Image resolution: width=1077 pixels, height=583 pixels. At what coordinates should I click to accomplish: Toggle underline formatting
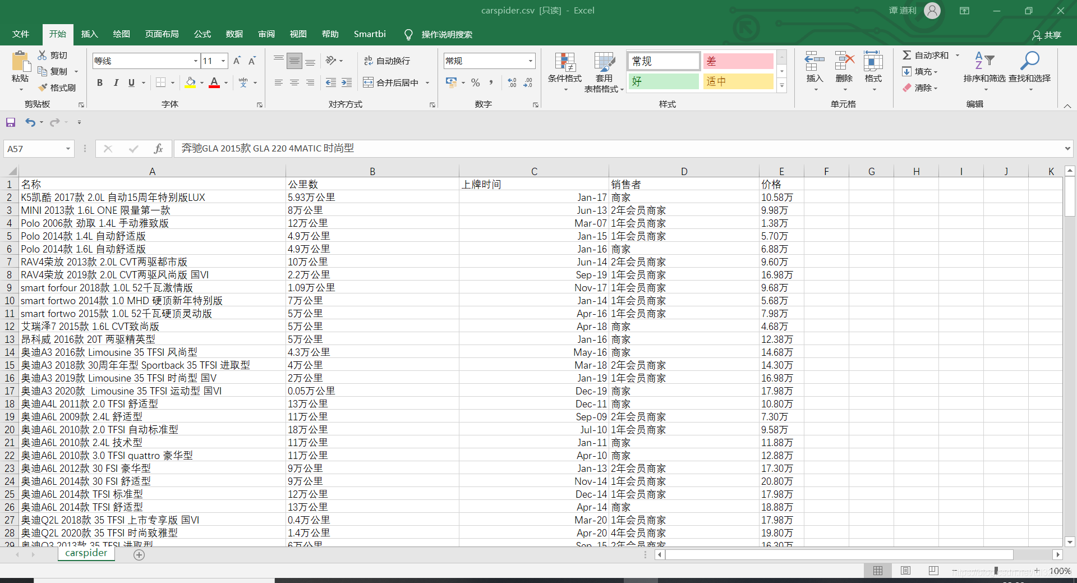tap(131, 82)
